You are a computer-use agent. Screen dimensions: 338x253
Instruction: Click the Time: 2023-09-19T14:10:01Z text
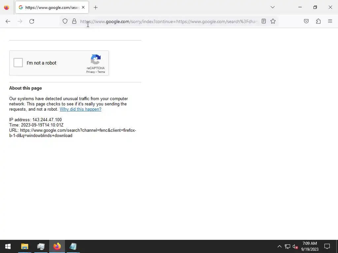(36, 125)
